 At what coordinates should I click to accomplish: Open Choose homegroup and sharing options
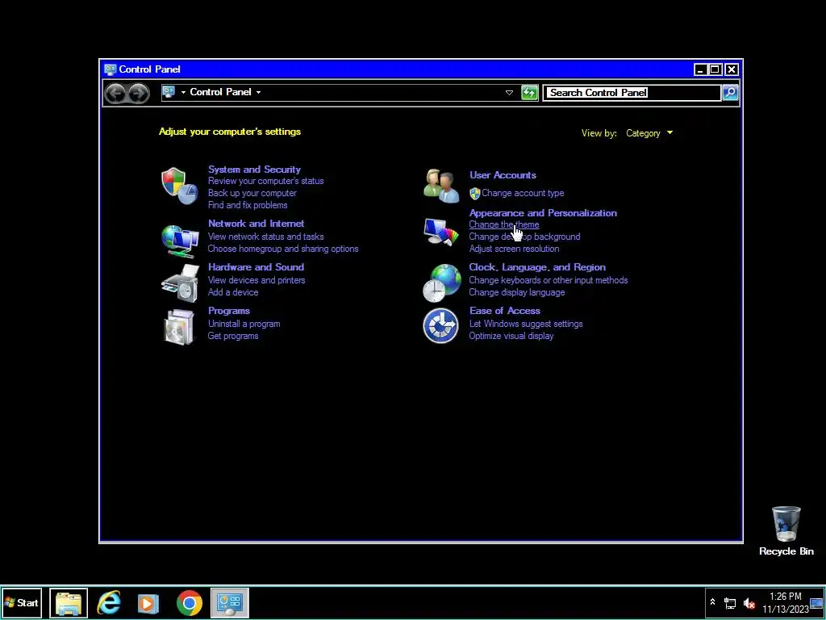283,249
